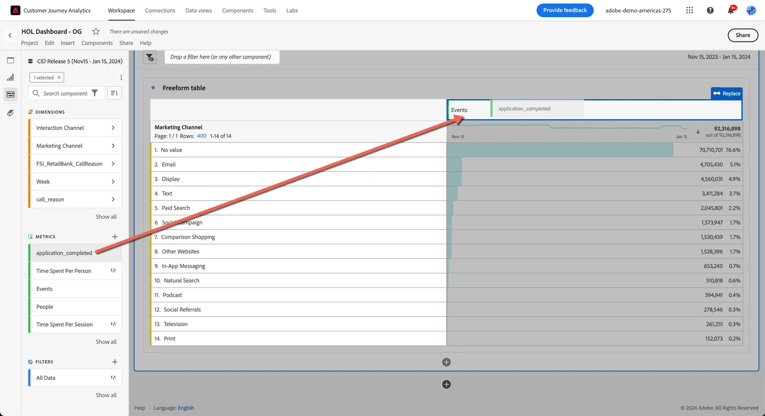Viewport: 765px width, 416px height.
Task: Click the Adobe logo icon
Action: click(15, 10)
